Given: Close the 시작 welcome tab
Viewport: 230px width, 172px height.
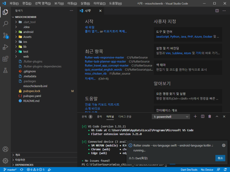Looking at the screenshot, I should (100, 11).
